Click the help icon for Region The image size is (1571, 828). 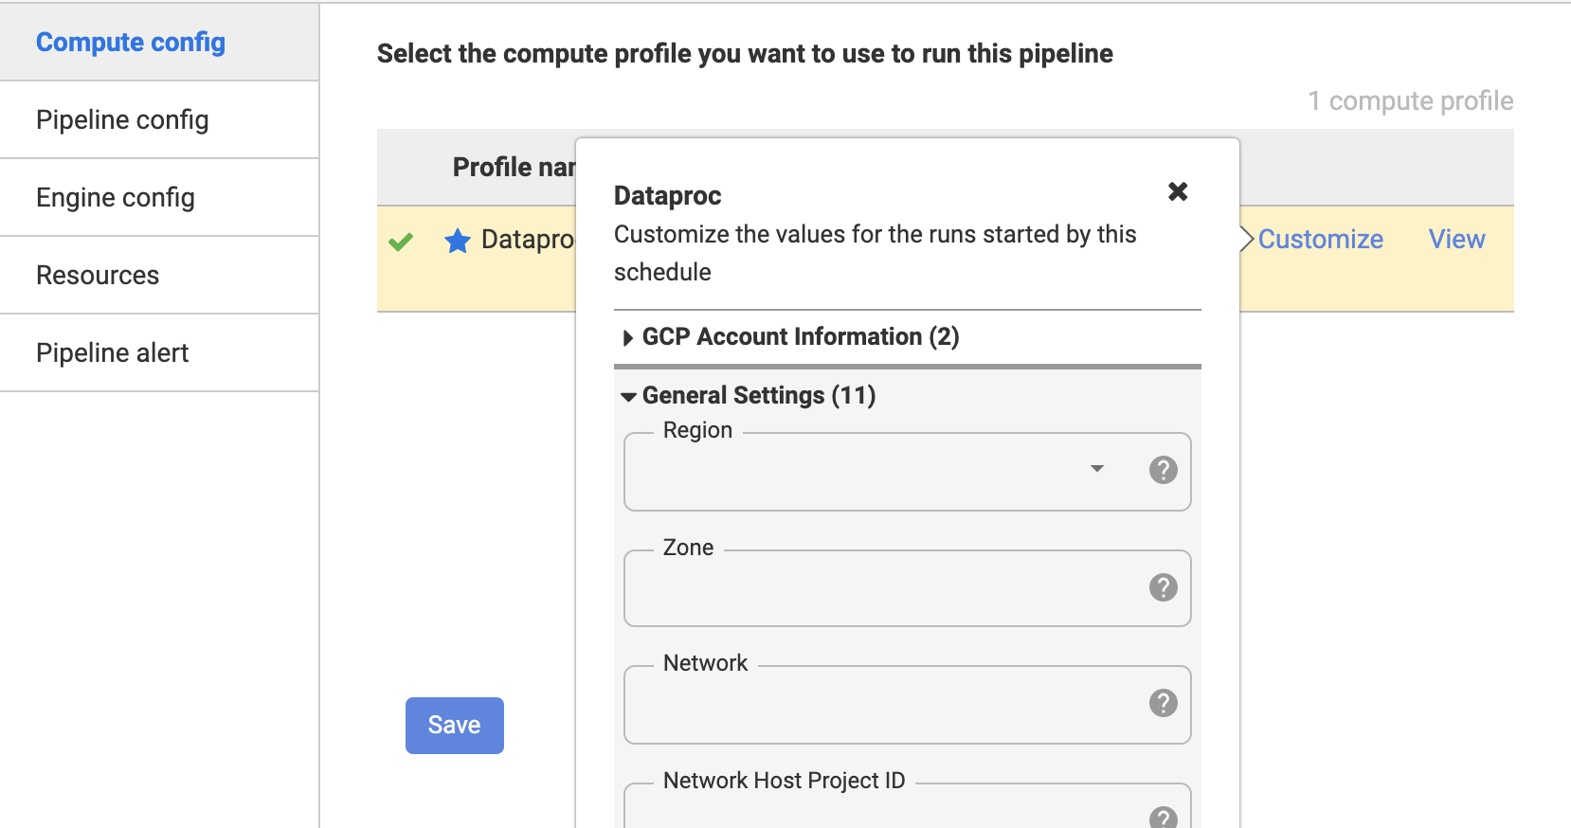pyautogui.click(x=1163, y=470)
